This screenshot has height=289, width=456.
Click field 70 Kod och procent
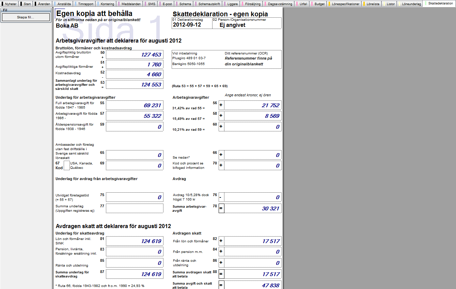[x=253, y=165]
